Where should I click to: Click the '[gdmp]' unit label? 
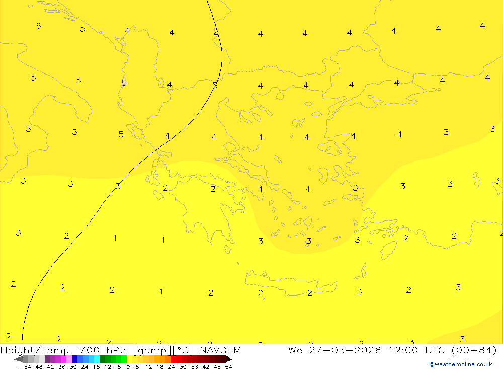(x=152, y=350)
